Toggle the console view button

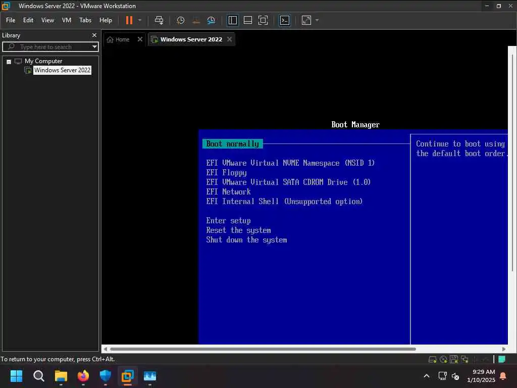click(285, 20)
